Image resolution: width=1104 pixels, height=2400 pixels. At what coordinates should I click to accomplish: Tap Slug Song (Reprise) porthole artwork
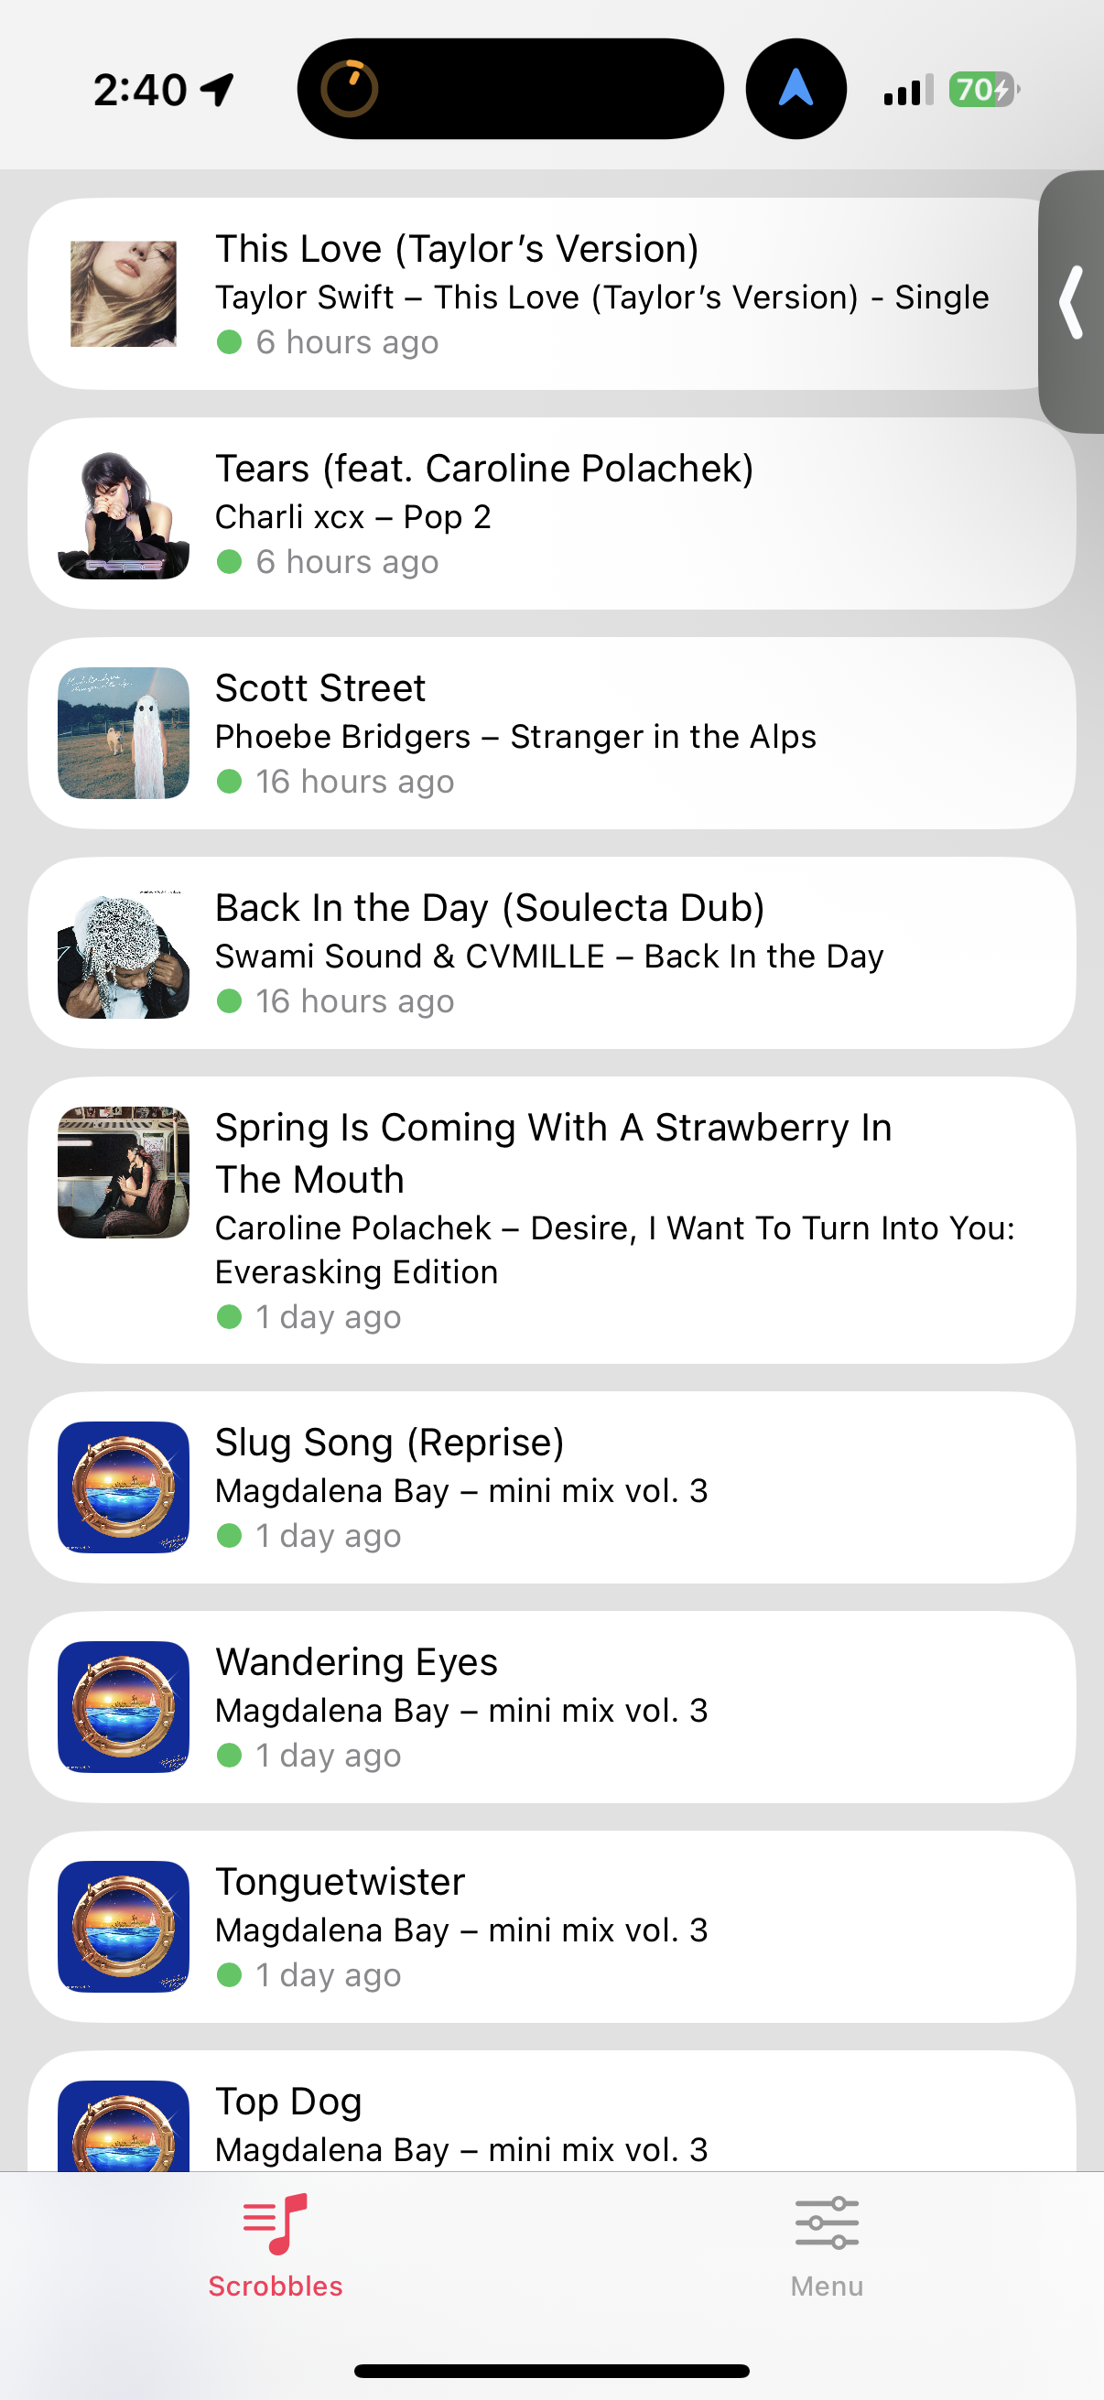124,1486
